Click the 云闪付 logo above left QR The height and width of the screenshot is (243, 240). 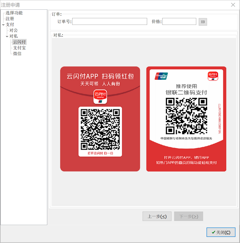pyautogui.click(x=100, y=97)
